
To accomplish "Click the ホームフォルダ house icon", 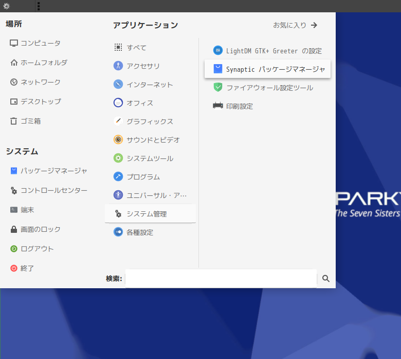I will (x=14, y=63).
